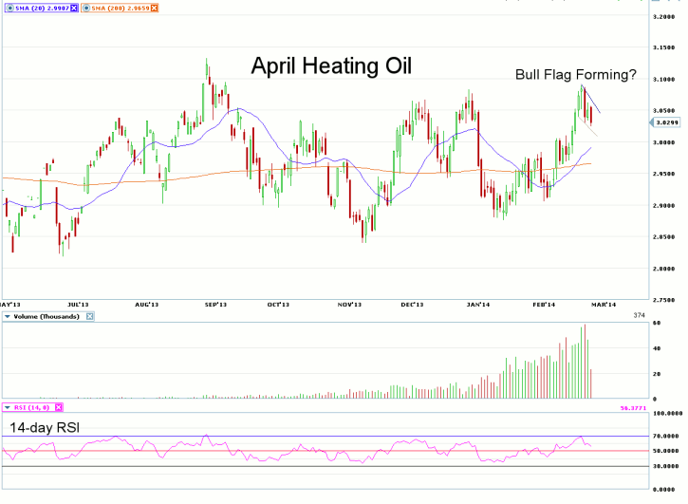Click the 14-day RSI annotation label
The width and height of the screenshot is (688, 504).
coord(45,427)
